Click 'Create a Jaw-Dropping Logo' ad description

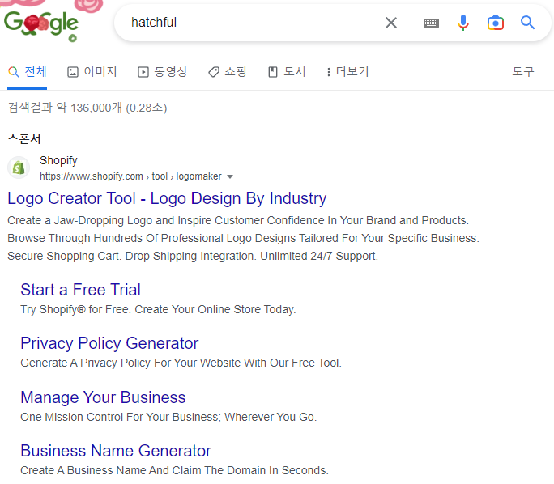point(243,238)
